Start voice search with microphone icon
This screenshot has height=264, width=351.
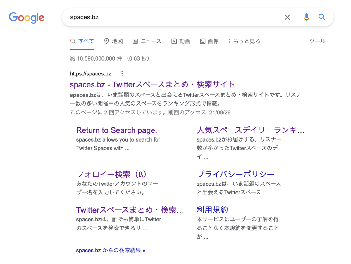(x=307, y=17)
